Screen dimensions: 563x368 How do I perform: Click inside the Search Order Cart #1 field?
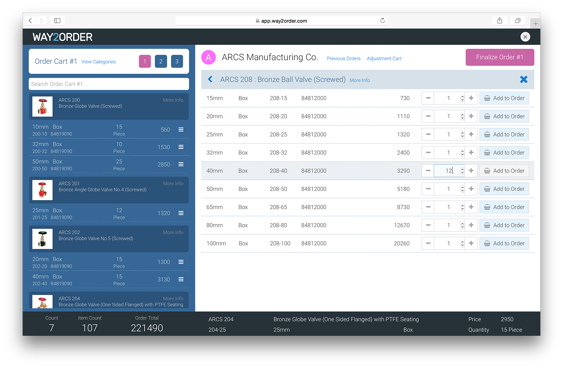click(x=109, y=84)
